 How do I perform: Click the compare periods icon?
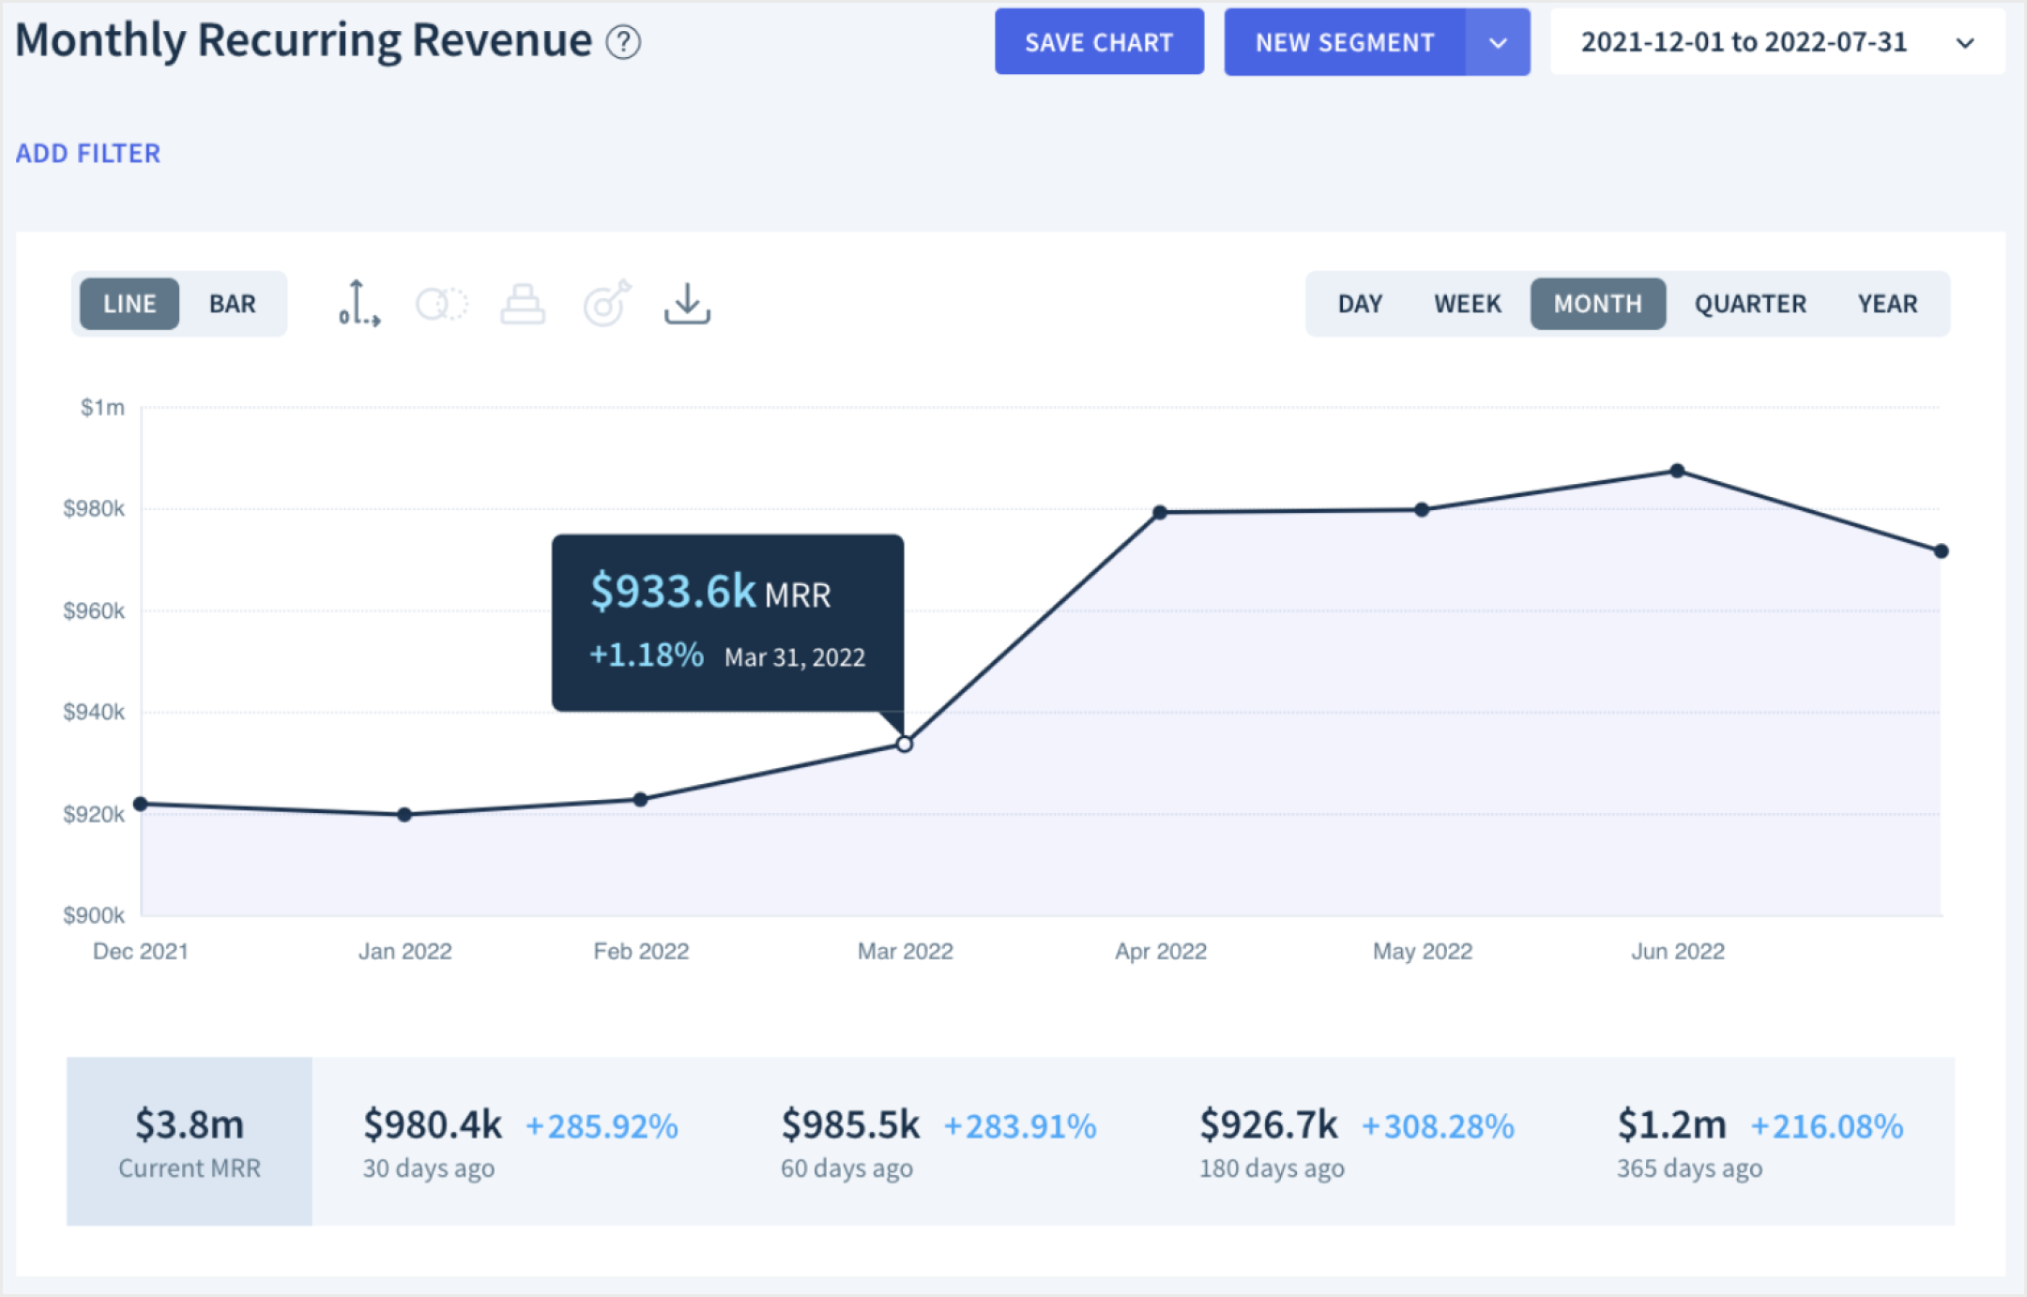click(441, 304)
